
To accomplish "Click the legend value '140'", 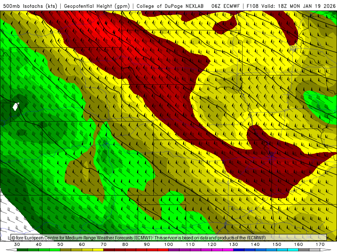I will coord(255,244).
